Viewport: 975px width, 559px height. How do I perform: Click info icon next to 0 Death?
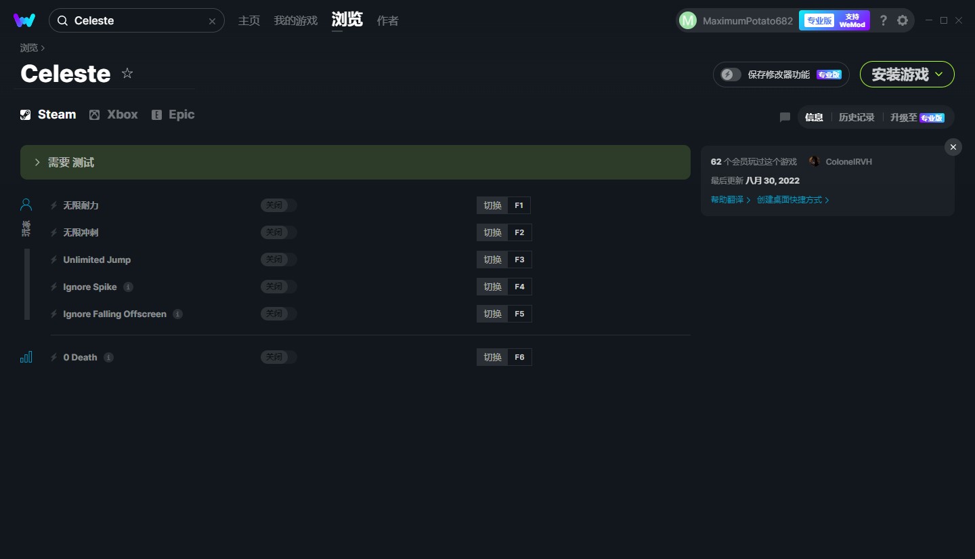pos(108,357)
